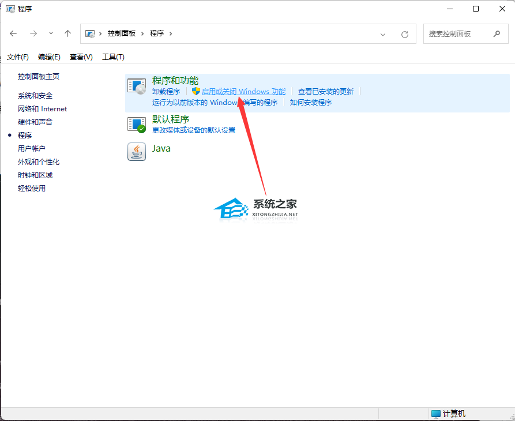This screenshot has height=421, width=515.
Task: Click 运行为以前版本的 Windows 编写的程序
Action: (215, 103)
